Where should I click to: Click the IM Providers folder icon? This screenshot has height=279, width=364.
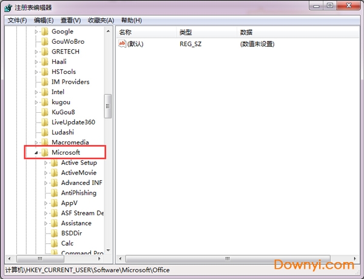pyautogui.click(x=44, y=82)
